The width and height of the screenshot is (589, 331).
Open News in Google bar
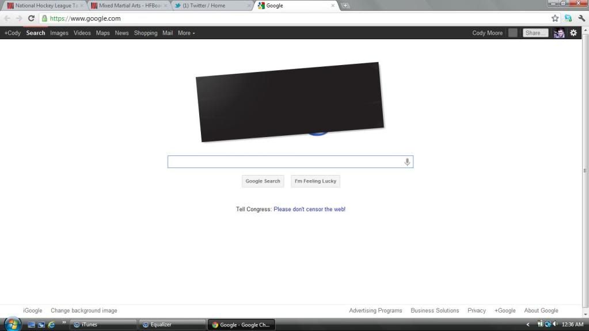[x=121, y=33]
